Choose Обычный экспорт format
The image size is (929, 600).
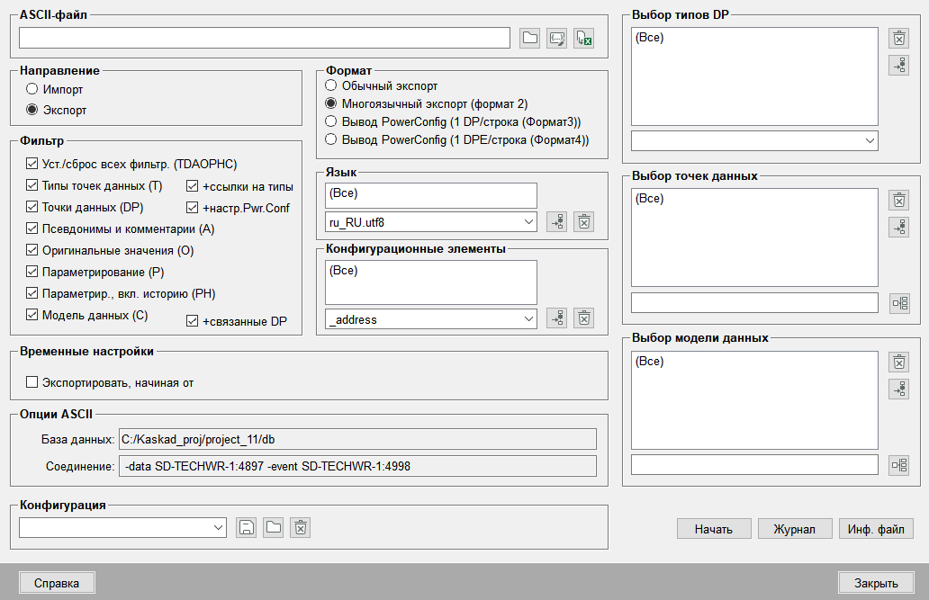[331, 85]
